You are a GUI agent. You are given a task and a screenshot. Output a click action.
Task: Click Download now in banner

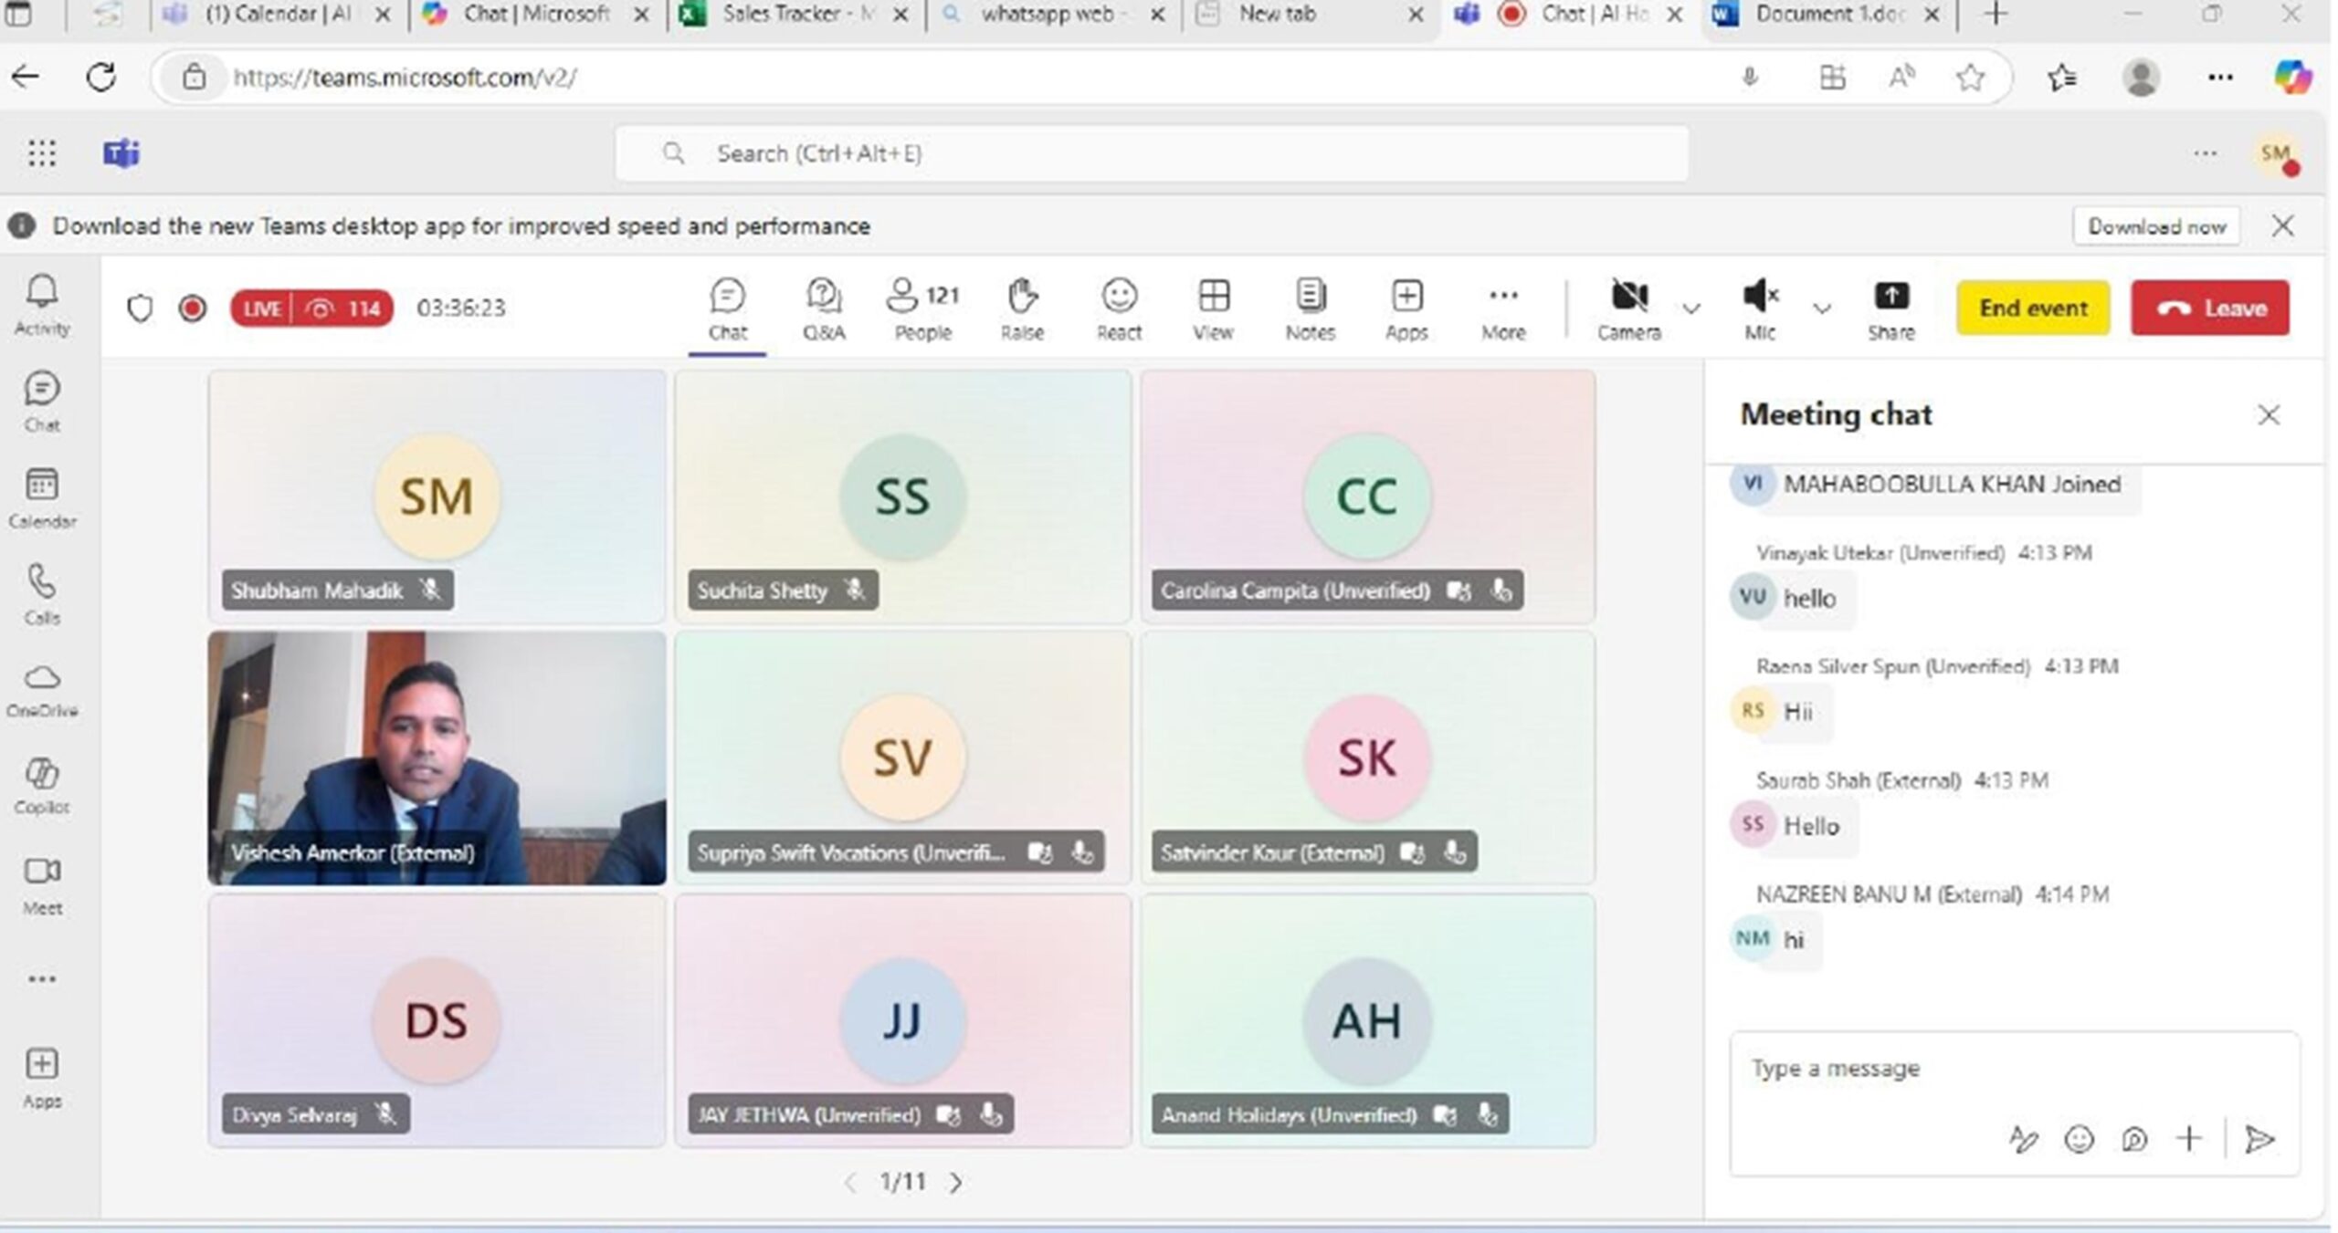pyautogui.click(x=2156, y=226)
